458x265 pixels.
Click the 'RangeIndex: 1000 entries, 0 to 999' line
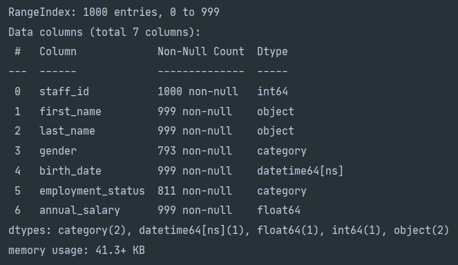(x=114, y=12)
